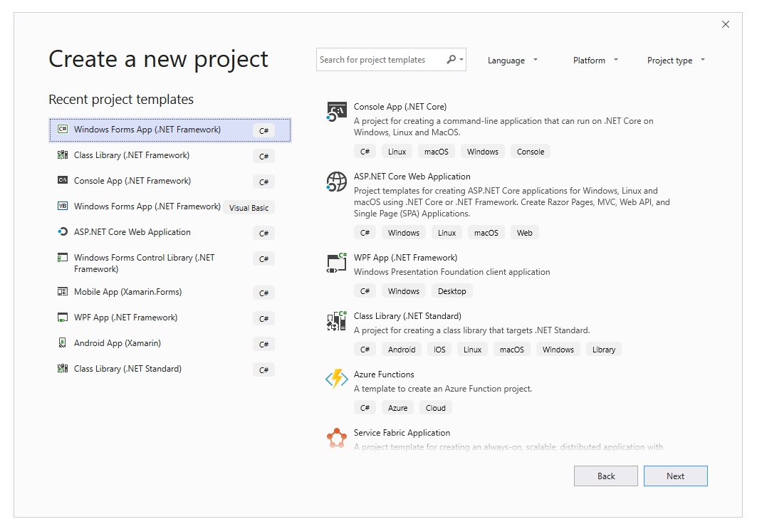
Task: Click the Library tag under Class Library
Action: (604, 350)
